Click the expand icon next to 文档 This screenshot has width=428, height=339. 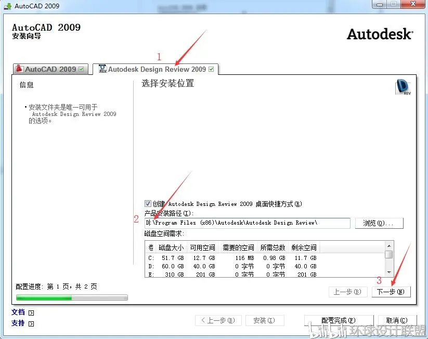[x=31, y=313]
